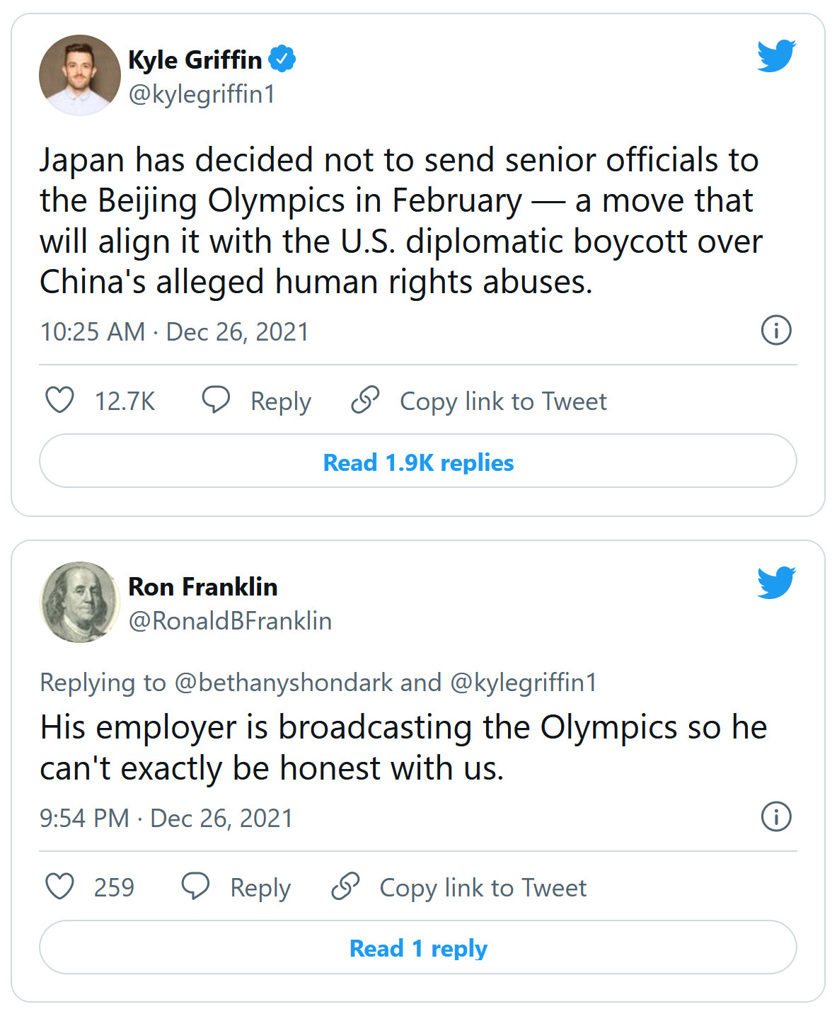Open info icon on Kyle Griffin's tweet
837x1014 pixels.
[x=776, y=331]
